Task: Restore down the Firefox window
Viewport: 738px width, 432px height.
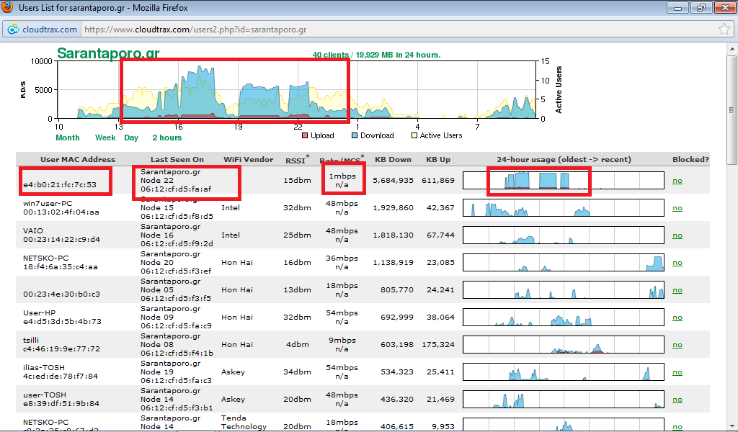Action: 701,7
